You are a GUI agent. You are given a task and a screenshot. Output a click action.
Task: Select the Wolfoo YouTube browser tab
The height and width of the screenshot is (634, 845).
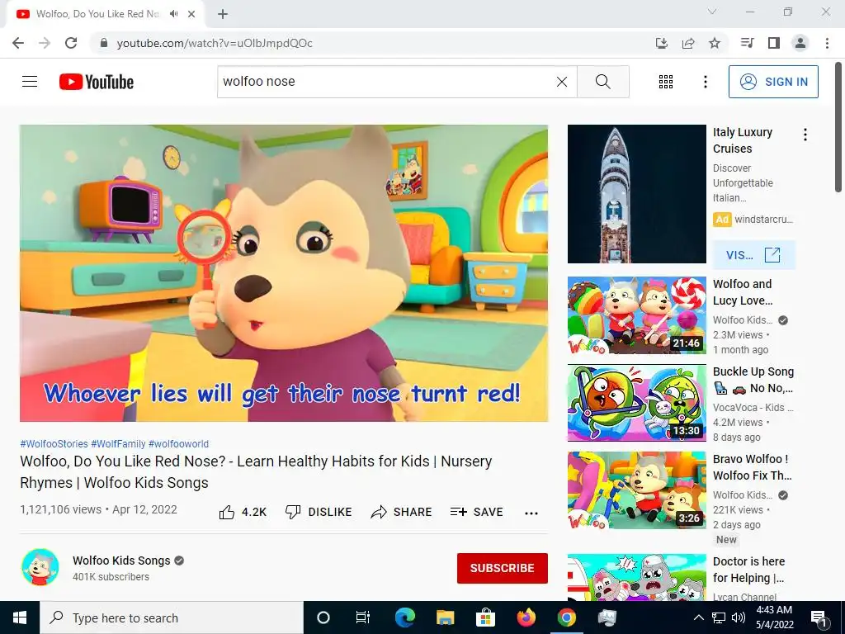105,14
